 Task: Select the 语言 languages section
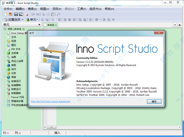[x=14, y=77]
